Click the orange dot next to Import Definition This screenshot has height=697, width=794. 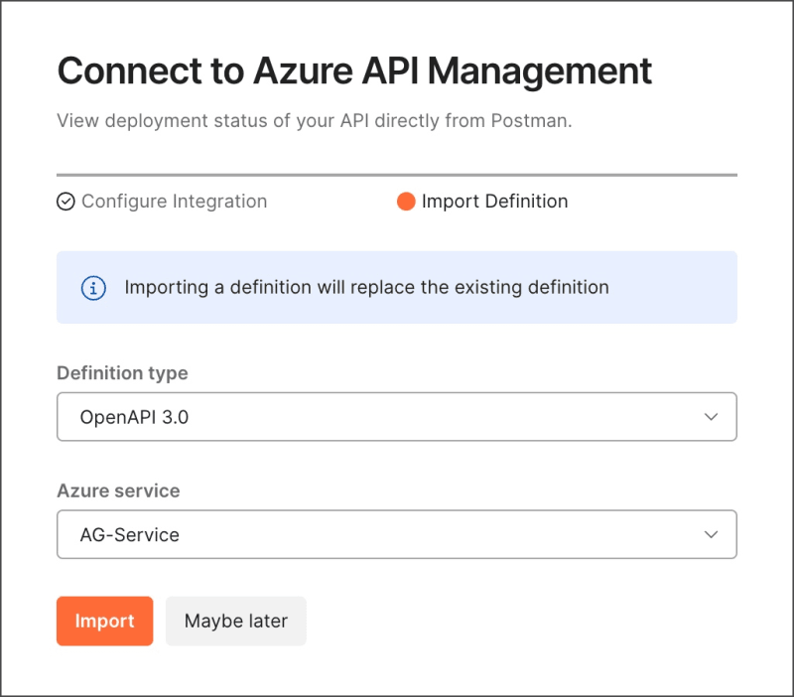coord(406,201)
